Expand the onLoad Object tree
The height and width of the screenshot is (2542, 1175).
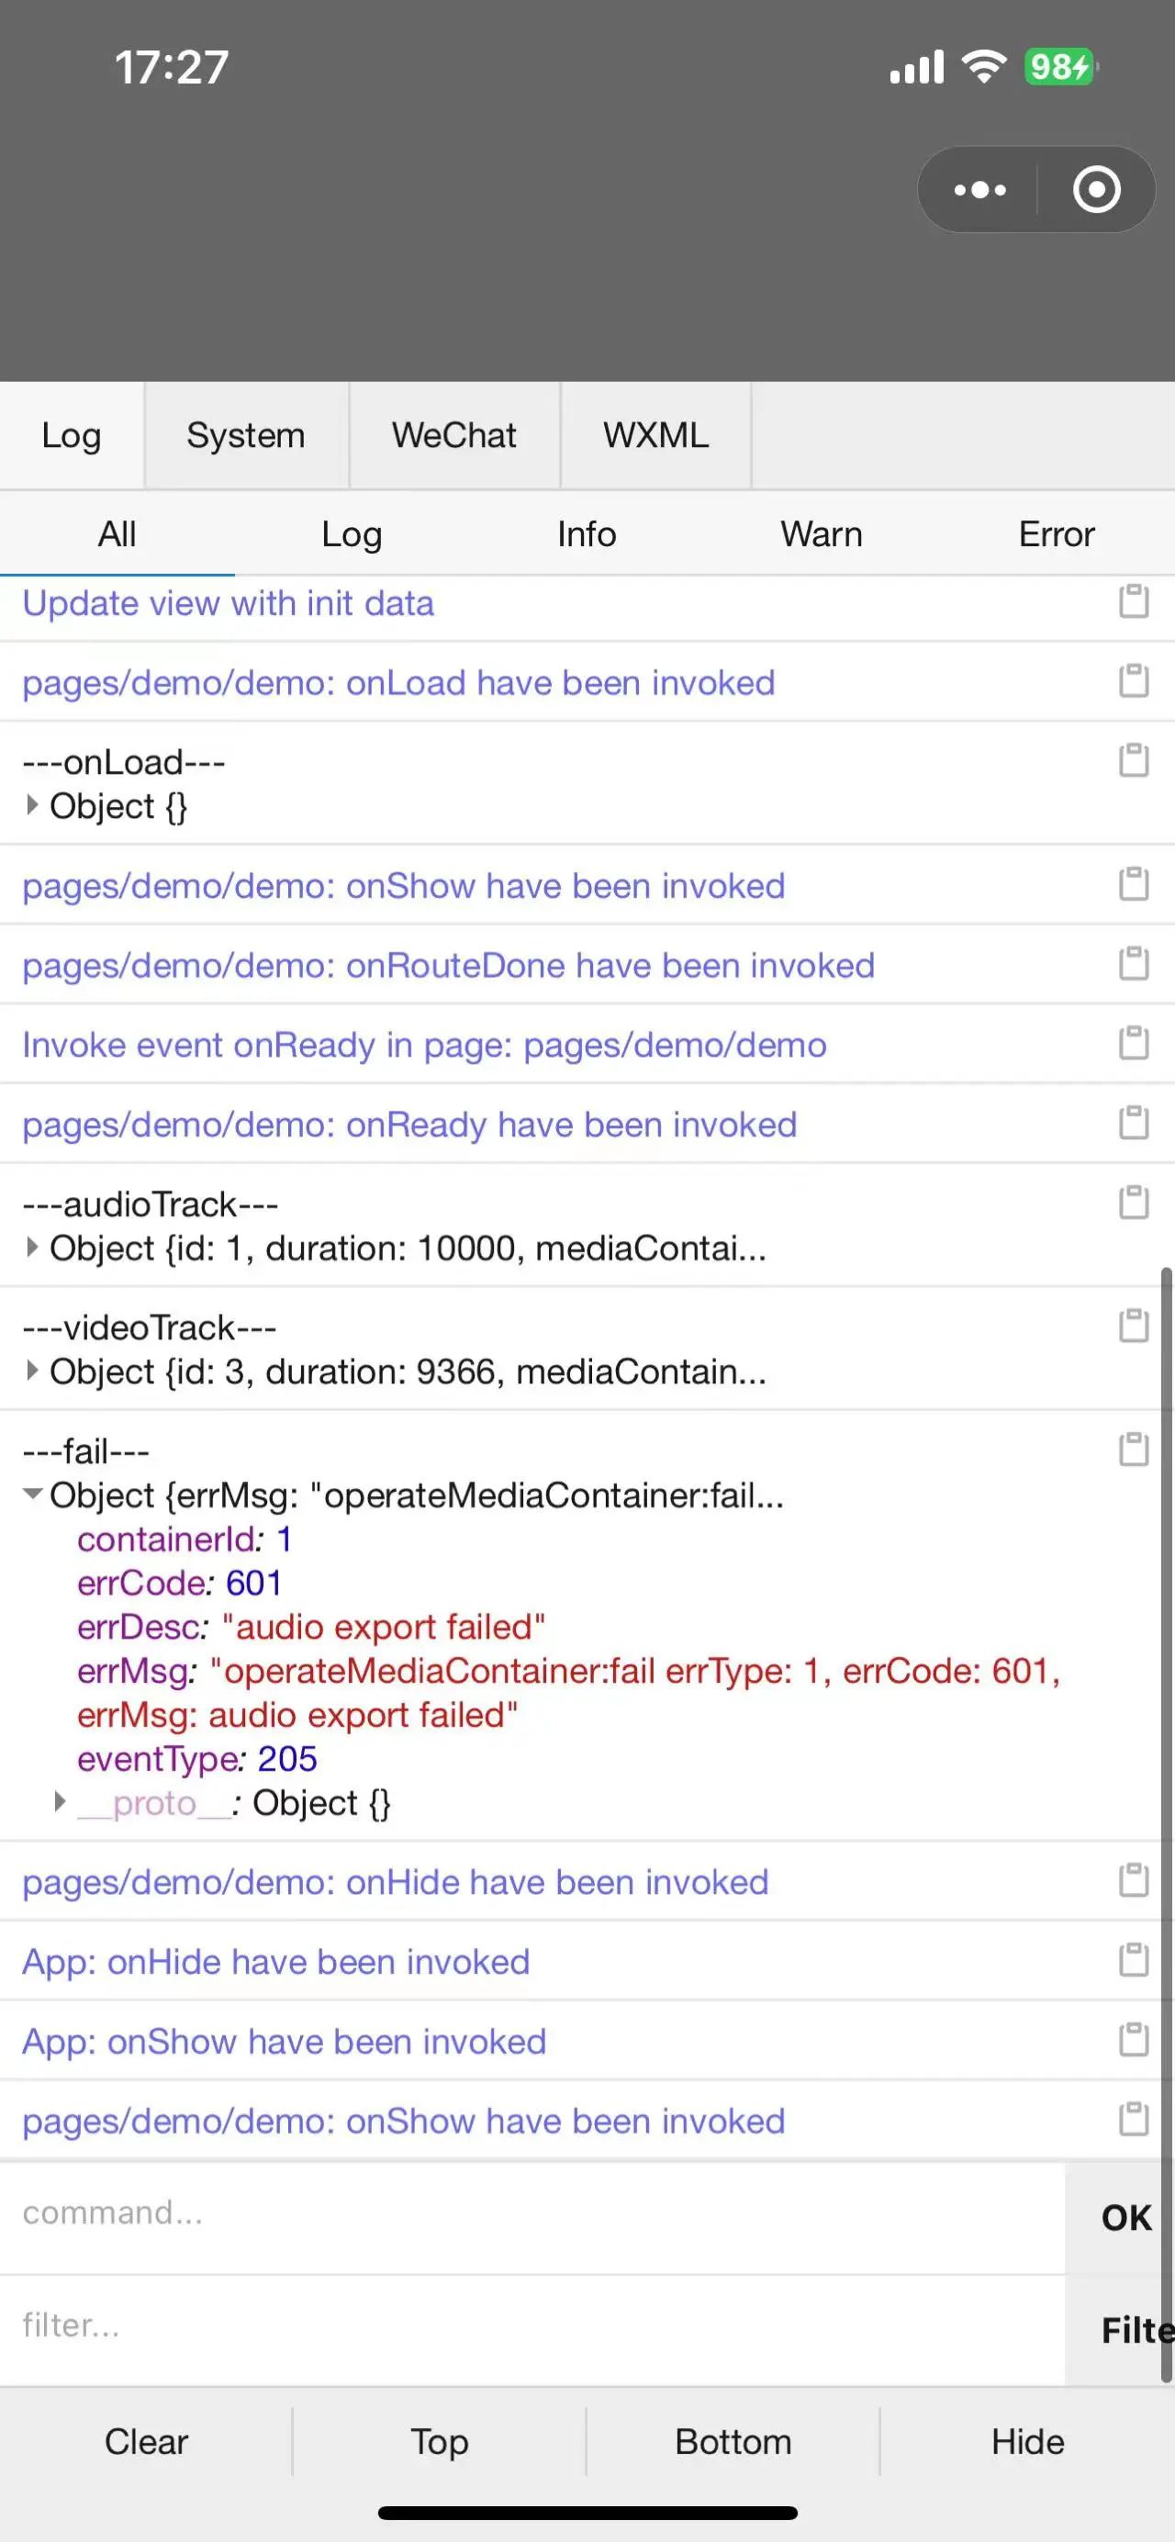coord(32,805)
